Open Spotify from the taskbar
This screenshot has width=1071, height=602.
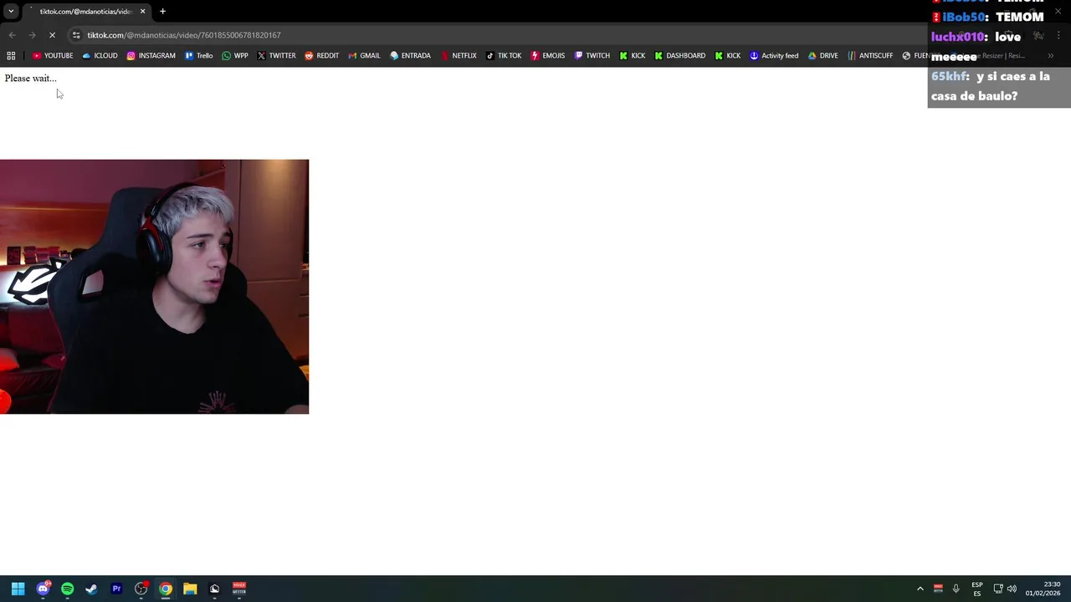[x=68, y=589]
